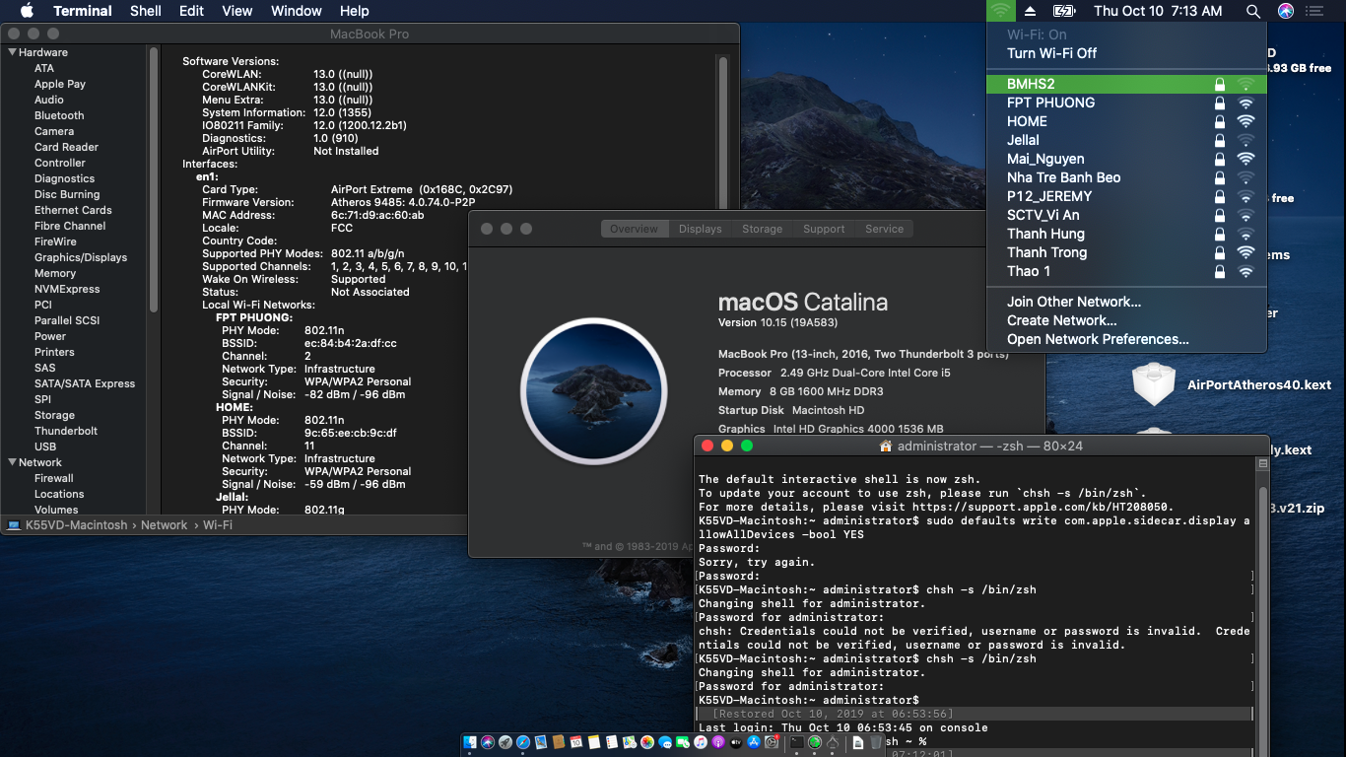This screenshot has height=757, width=1346.
Task: Select Thunderbolt in System Information sidebar
Action: click(66, 431)
